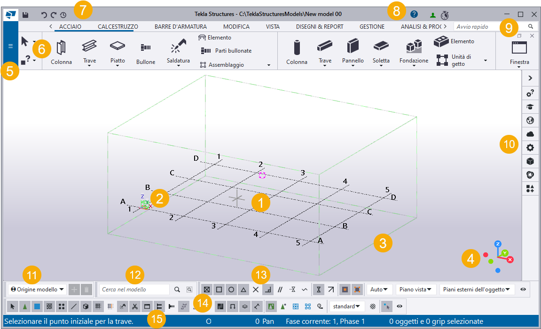Save the model with floppy disk icon
The image size is (541, 329).
pyautogui.click(x=25, y=15)
